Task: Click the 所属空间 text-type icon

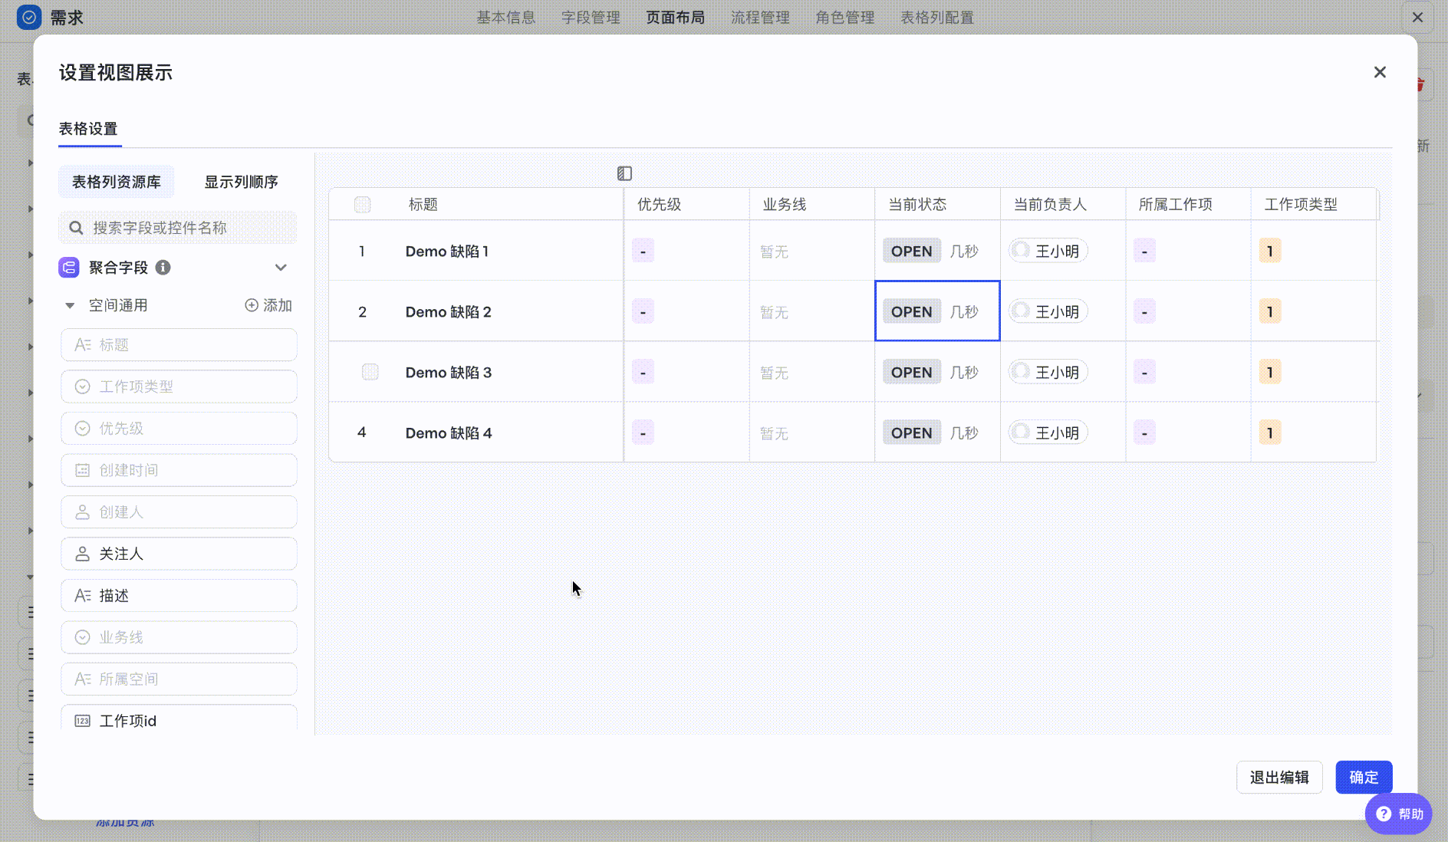Action: click(x=83, y=679)
